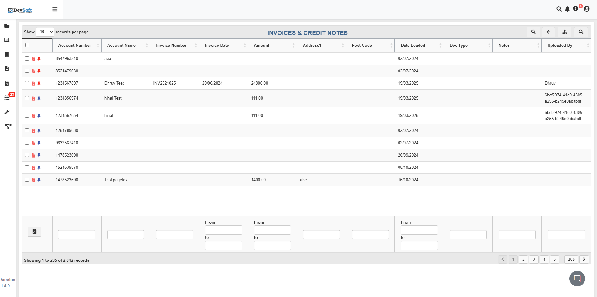Check the select-all checkbox in table header
597x297 pixels.
27,45
